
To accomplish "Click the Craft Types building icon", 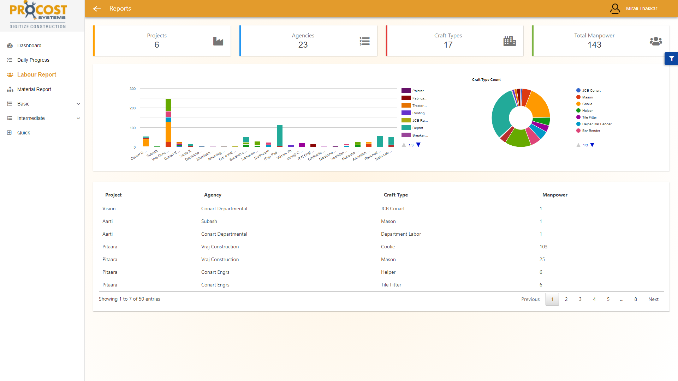I will [x=509, y=41].
